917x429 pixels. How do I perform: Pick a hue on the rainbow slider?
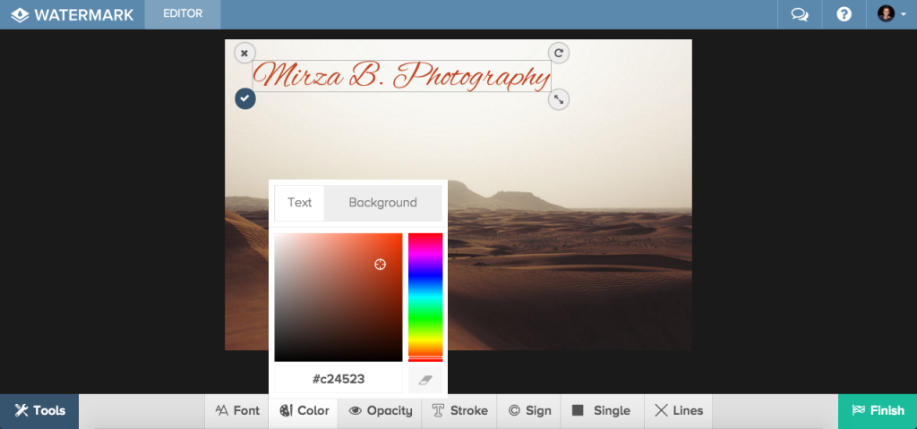(x=425, y=297)
